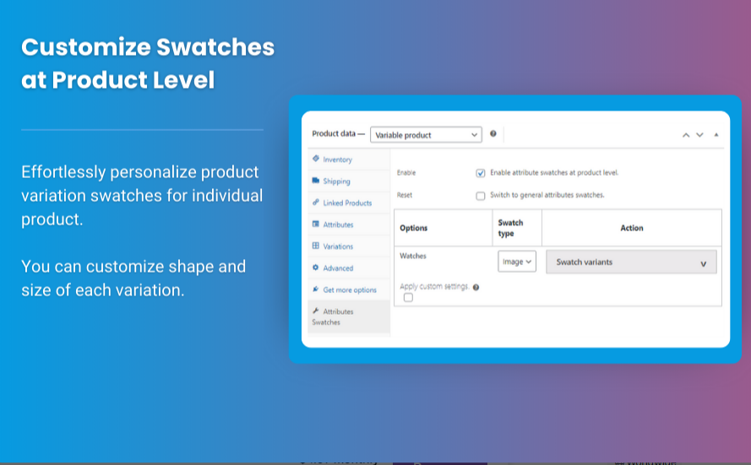Tick the Apply custom settings checkbox
Screen dimensions: 751x465
click(x=408, y=298)
